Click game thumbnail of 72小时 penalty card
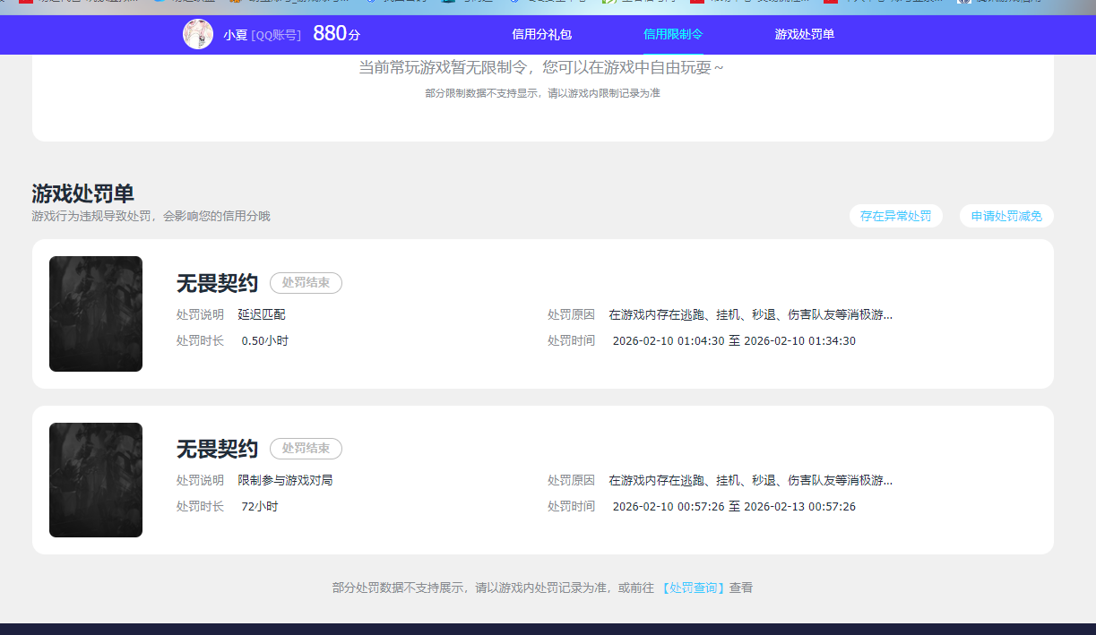 96,480
